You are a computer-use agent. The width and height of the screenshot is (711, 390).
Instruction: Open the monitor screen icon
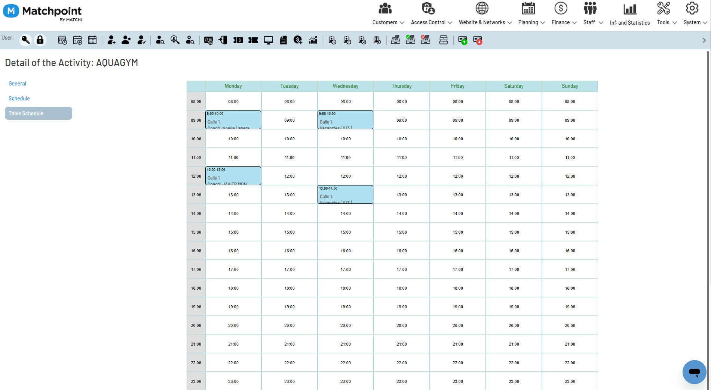268,40
